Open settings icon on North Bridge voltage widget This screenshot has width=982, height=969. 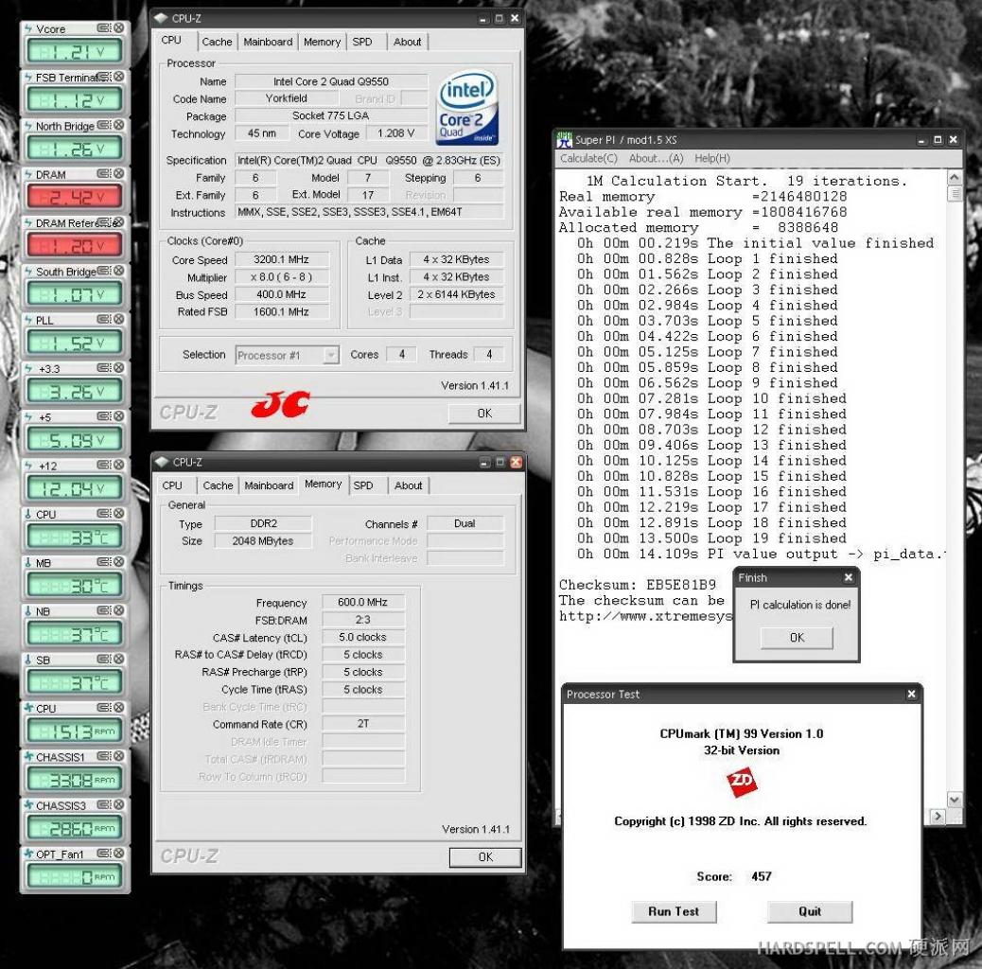104,125
